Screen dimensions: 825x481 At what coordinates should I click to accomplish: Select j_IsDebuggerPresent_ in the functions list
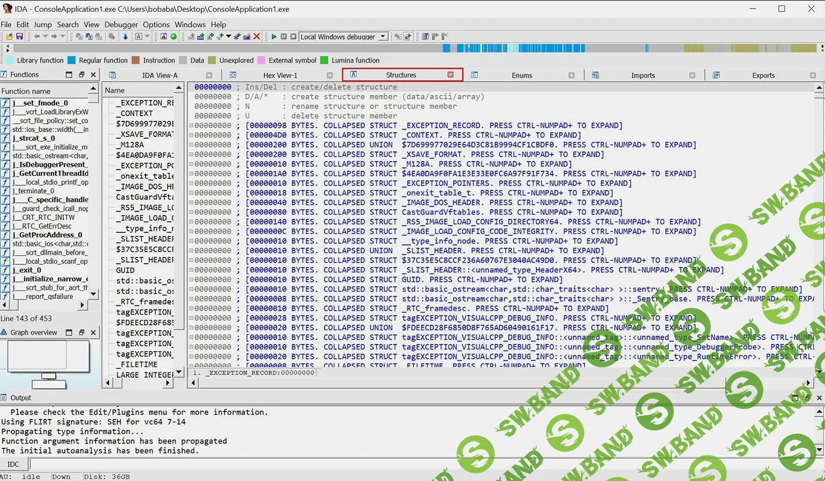(x=49, y=164)
